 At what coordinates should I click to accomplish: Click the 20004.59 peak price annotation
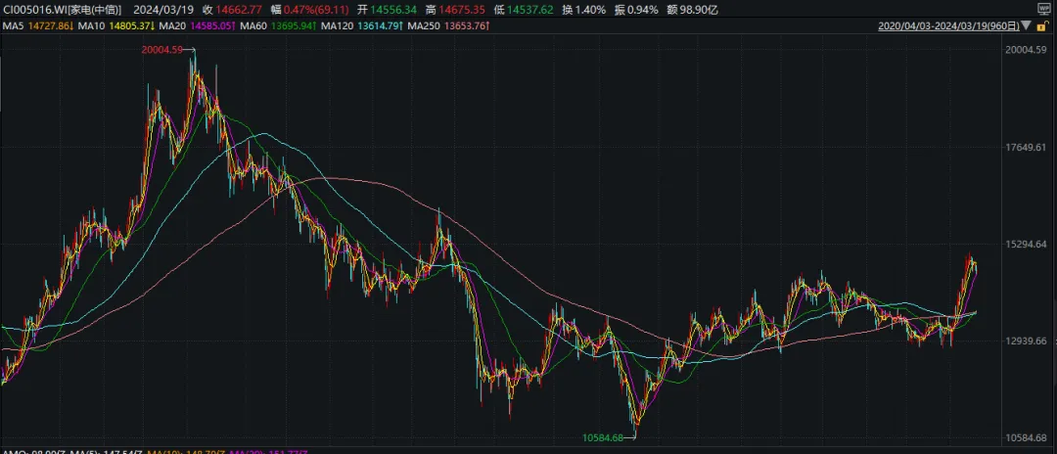point(162,49)
